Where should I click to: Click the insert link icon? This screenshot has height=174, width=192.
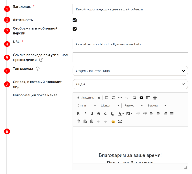point(120,98)
